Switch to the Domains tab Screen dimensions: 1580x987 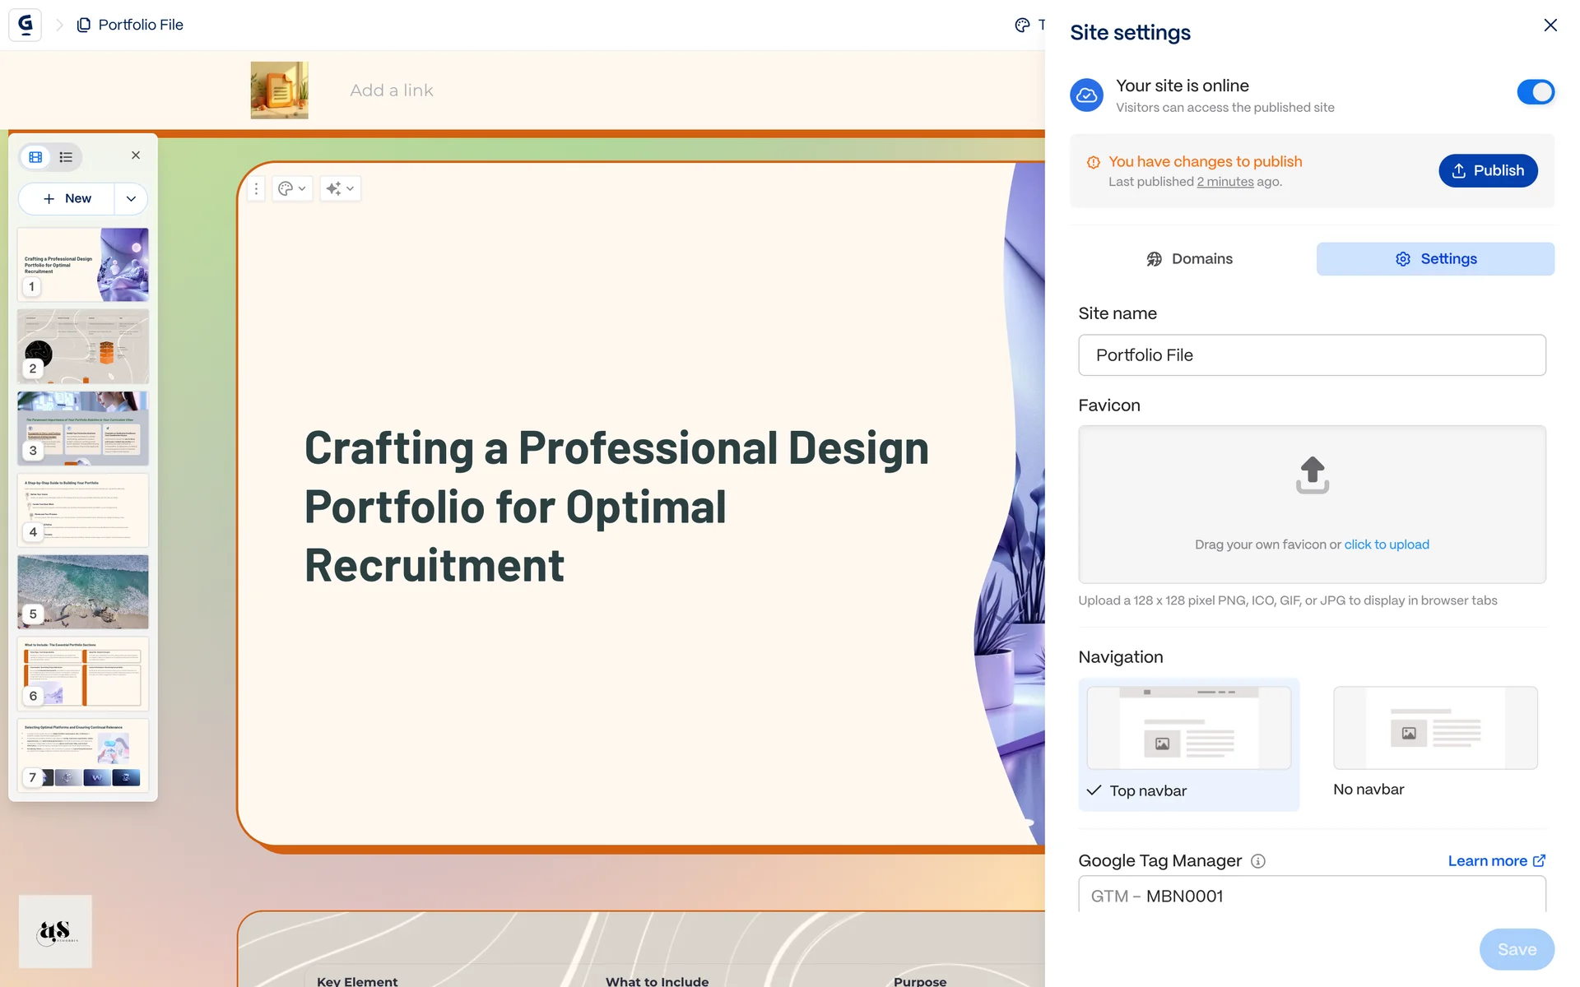1189,259
